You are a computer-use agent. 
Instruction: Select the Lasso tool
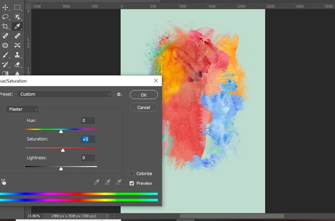click(x=5, y=17)
